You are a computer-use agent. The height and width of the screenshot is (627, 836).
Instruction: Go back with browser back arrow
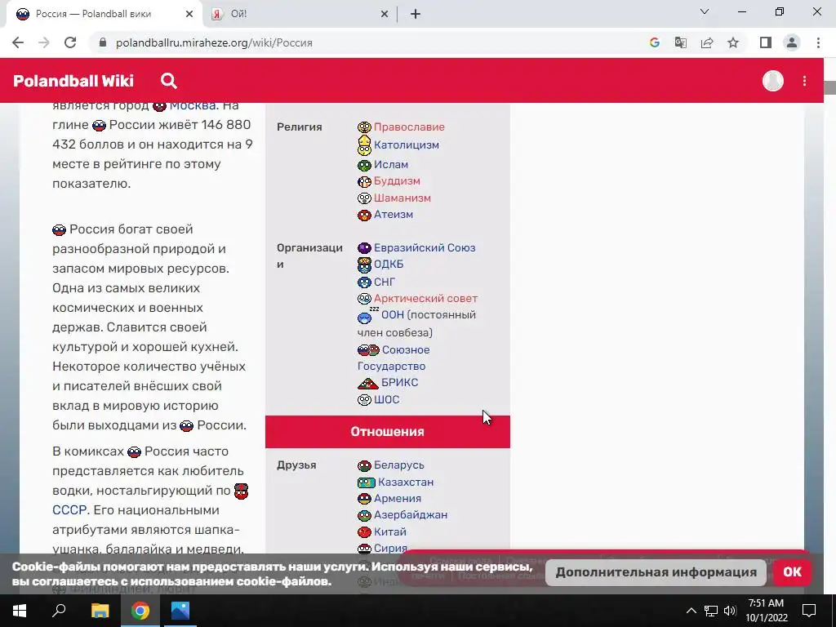[x=18, y=42]
